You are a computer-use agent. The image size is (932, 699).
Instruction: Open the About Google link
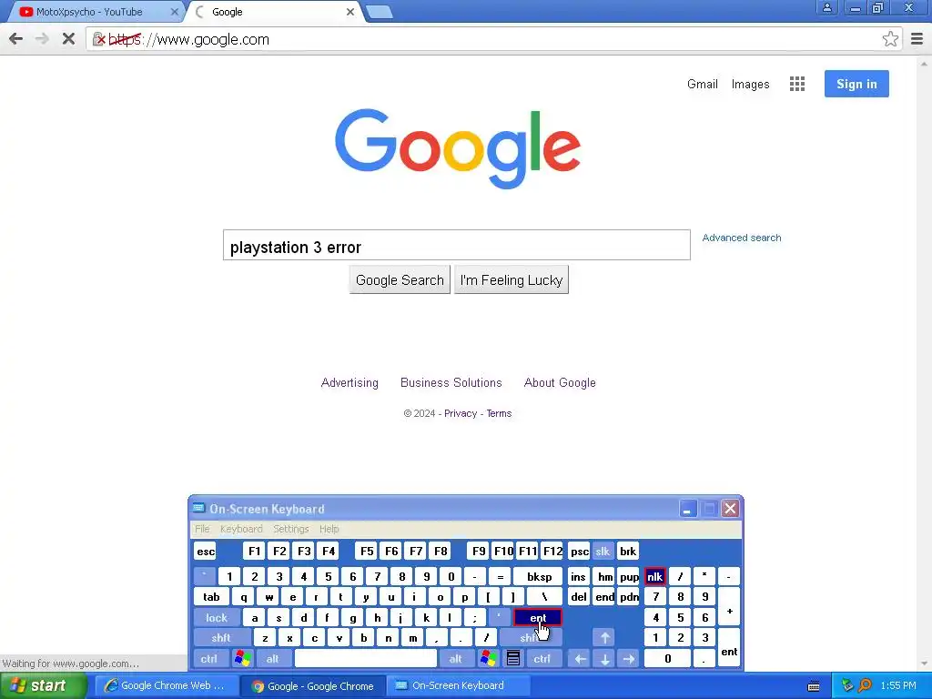[x=560, y=383]
